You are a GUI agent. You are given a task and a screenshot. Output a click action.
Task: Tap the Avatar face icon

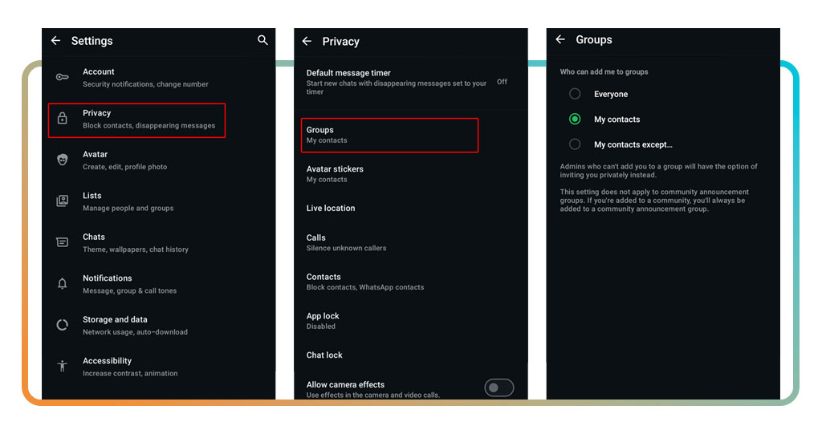point(62,160)
